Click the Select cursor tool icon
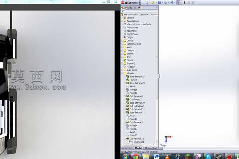239x159 pixels. (178, 3)
